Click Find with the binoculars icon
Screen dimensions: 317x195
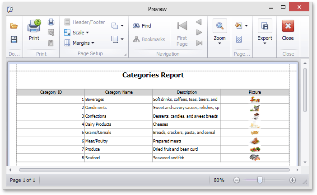[142, 26]
